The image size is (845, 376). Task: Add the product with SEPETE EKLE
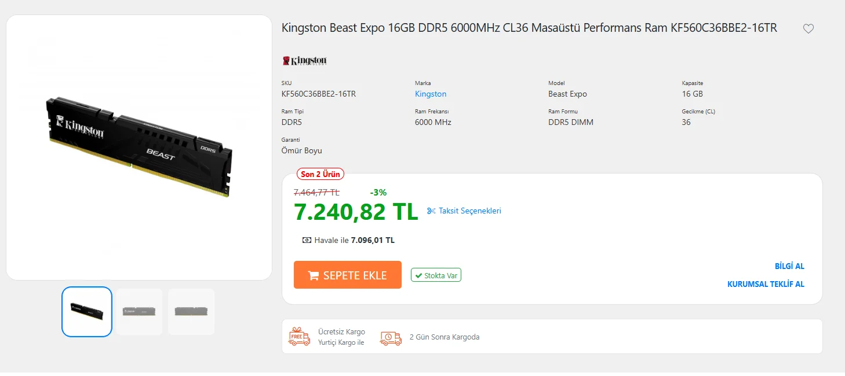click(347, 275)
